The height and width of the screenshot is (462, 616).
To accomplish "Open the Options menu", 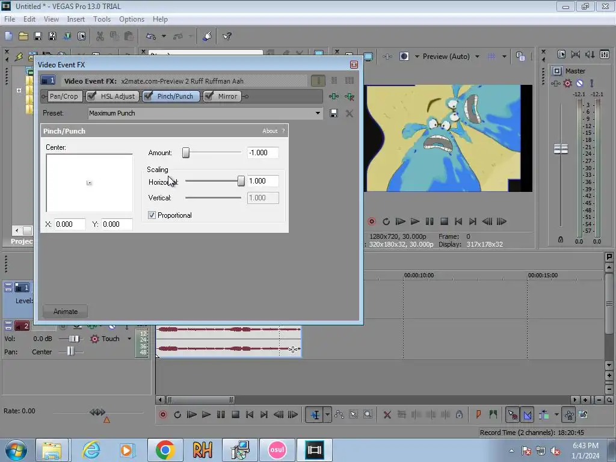I will tap(132, 19).
